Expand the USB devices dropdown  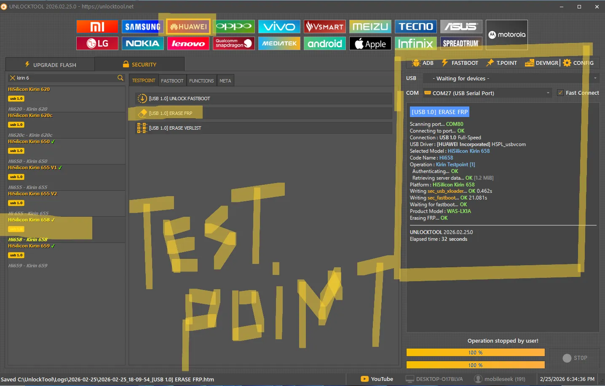[595, 78]
